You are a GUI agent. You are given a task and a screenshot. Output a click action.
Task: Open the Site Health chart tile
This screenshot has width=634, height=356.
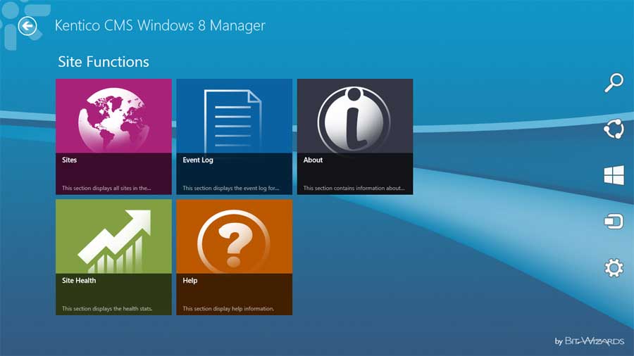tap(113, 257)
